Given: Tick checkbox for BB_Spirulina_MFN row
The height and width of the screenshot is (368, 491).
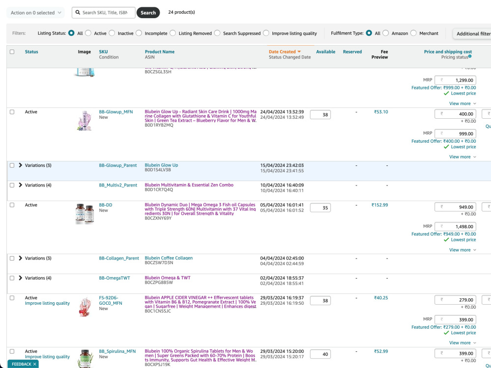Looking at the screenshot, I should [x=12, y=351].
